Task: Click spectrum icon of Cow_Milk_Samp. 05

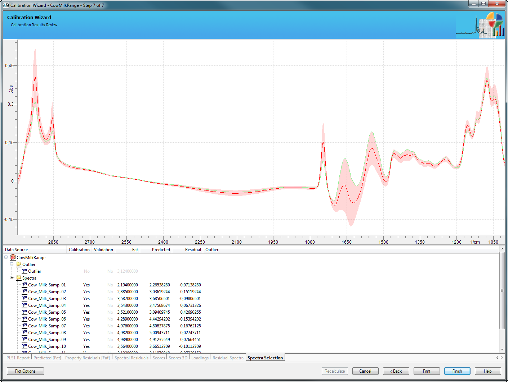Action: click(x=24, y=312)
